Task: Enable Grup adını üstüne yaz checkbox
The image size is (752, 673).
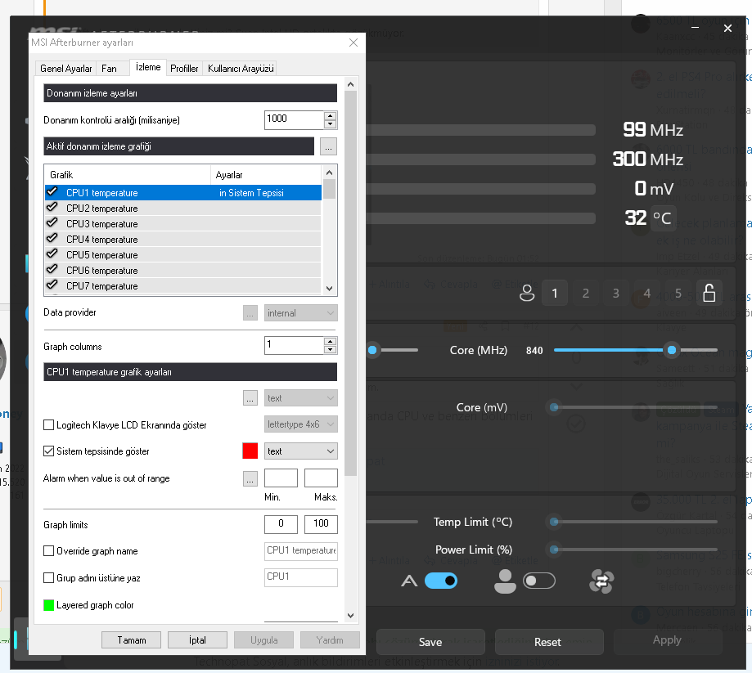Action: tap(48, 577)
